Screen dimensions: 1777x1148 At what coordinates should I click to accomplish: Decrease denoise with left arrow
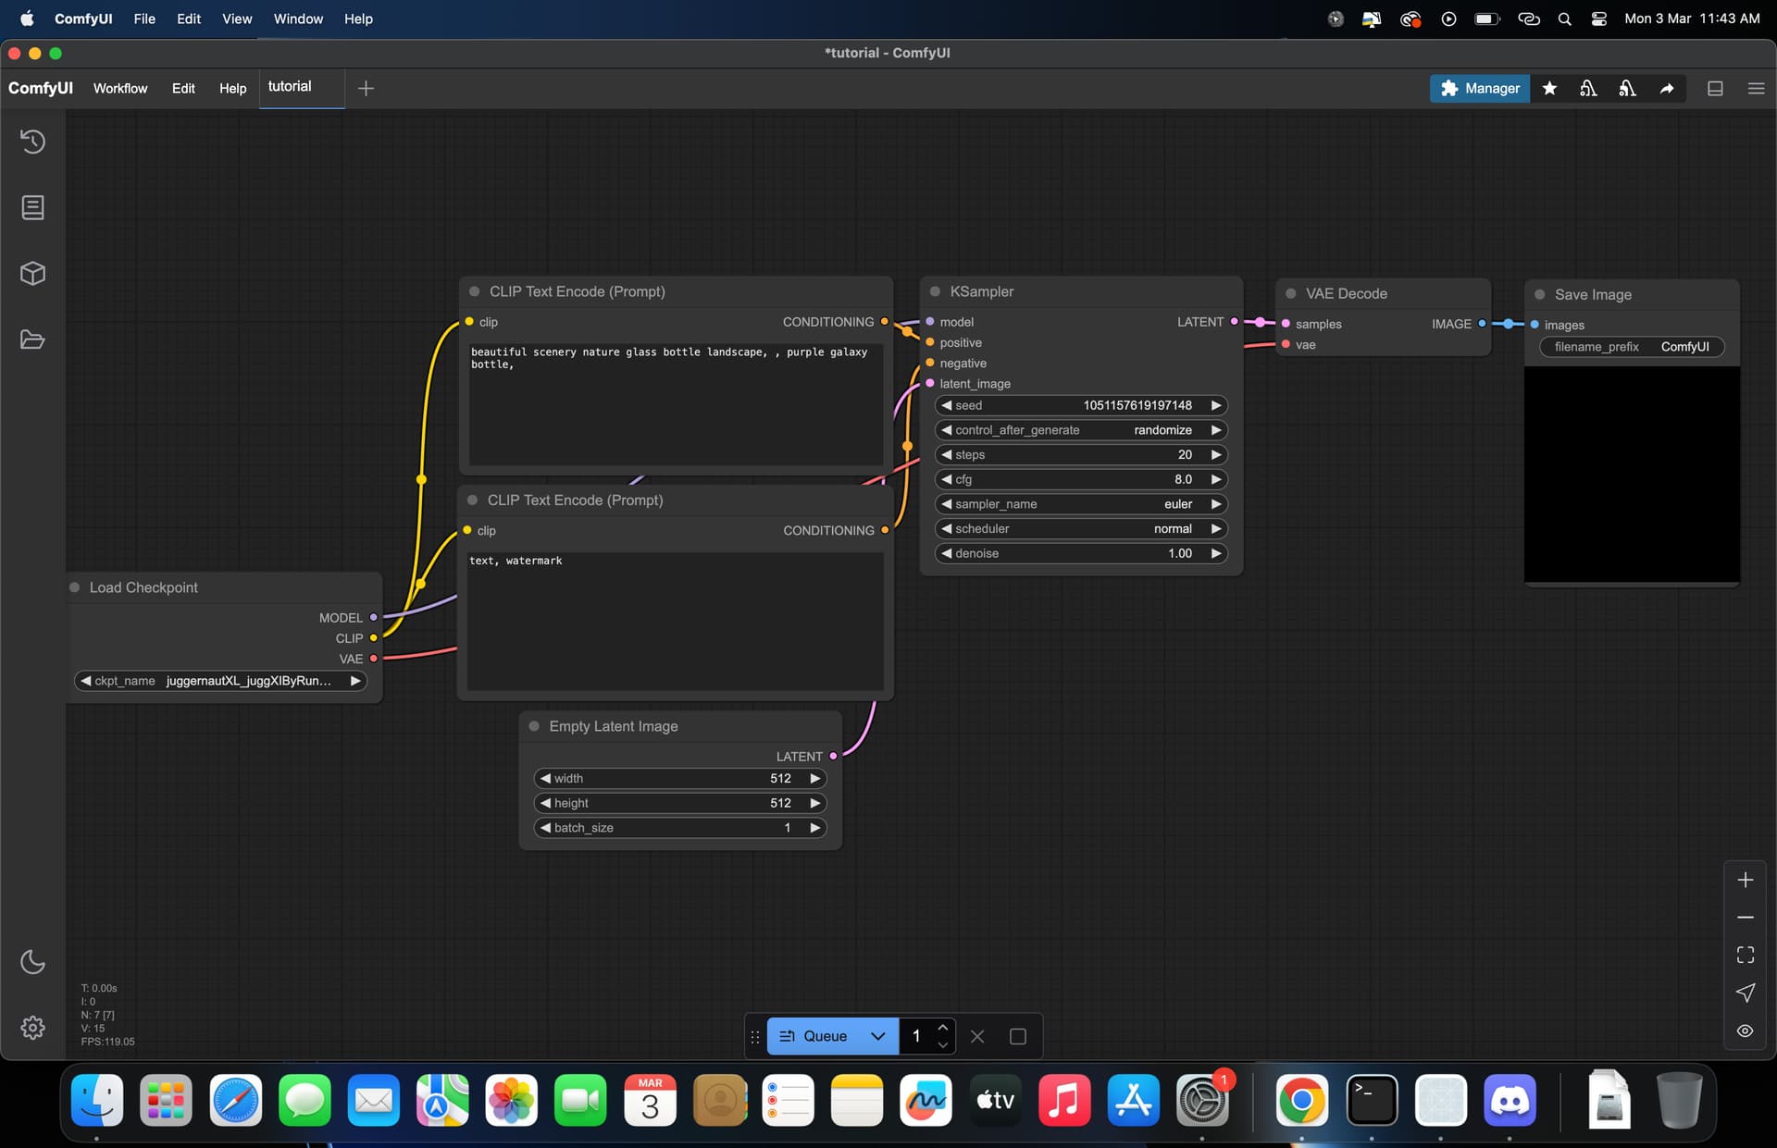[x=946, y=553]
